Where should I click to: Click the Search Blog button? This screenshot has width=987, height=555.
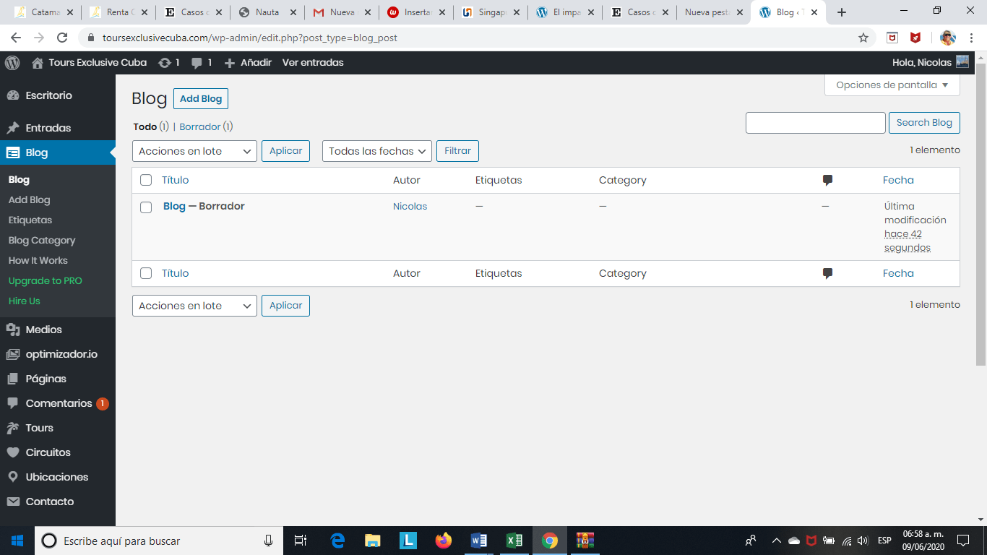point(924,123)
